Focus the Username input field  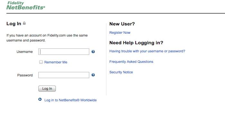coord(64,52)
